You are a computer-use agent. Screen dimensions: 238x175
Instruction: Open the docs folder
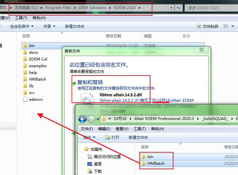click(x=33, y=52)
